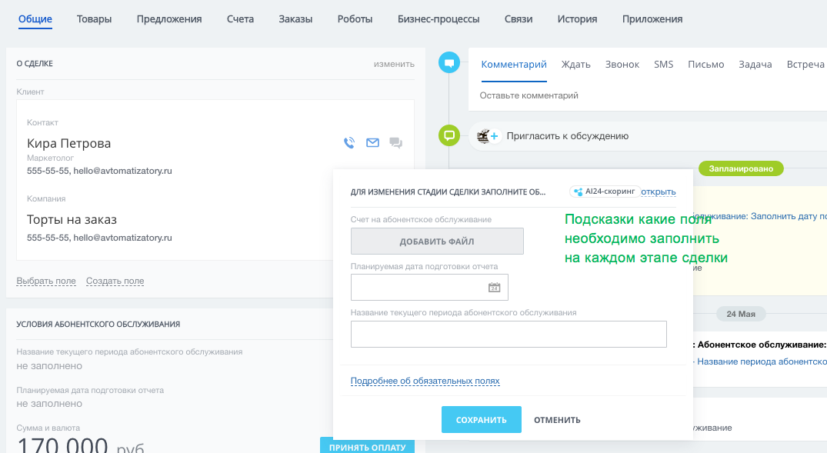Image resolution: width=827 pixels, height=453 pixels.
Task: Call Кира Петрова via phone icon
Action: click(349, 143)
